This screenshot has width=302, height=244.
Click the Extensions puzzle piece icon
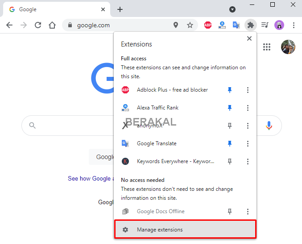[251, 25]
